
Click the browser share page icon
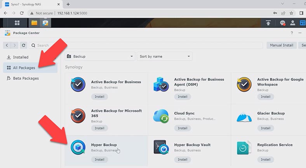(283, 13)
